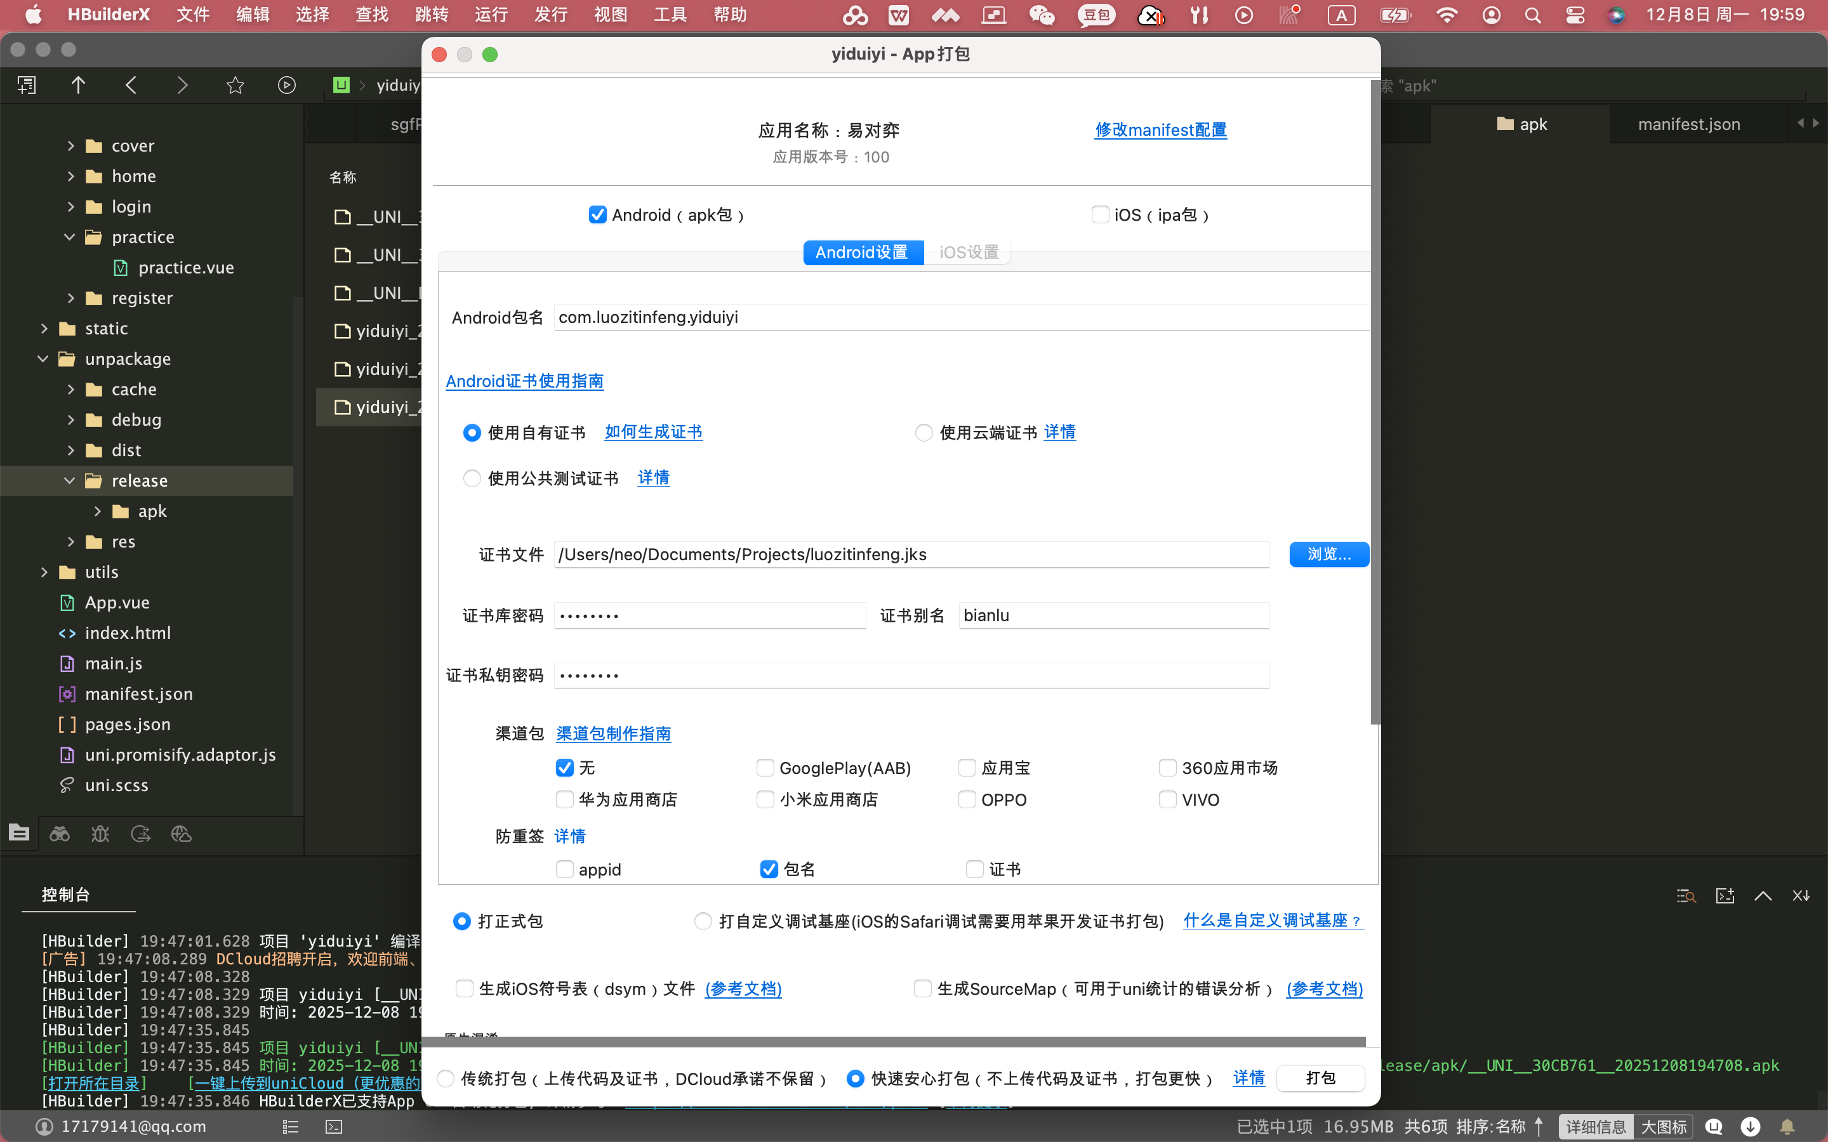This screenshot has width=1828, height=1142.
Task: Check the GooglePlay(AAB) channel checkbox
Action: pos(765,768)
